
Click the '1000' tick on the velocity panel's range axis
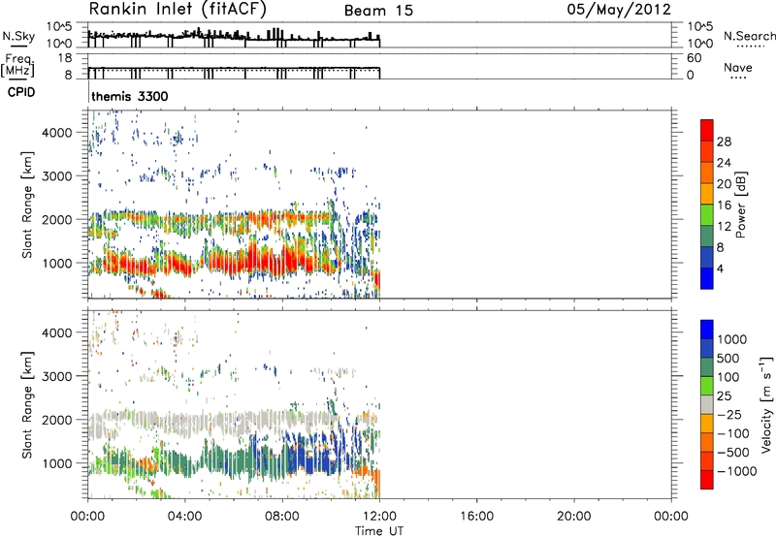(57, 463)
